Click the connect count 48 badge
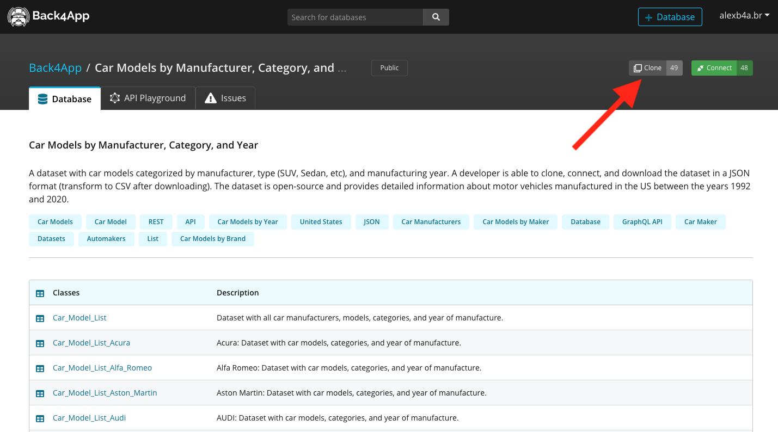The width and height of the screenshot is (778, 432). (744, 68)
